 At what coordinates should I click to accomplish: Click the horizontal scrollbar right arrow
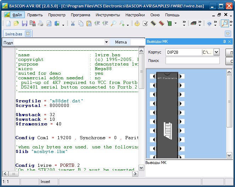[135, 174]
